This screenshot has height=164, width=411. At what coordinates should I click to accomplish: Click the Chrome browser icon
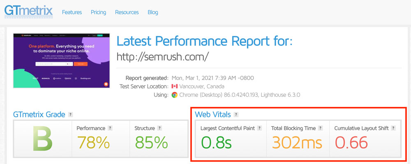pyautogui.click(x=175, y=95)
